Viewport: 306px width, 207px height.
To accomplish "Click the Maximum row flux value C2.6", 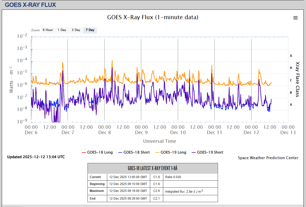I will (x=156, y=191).
